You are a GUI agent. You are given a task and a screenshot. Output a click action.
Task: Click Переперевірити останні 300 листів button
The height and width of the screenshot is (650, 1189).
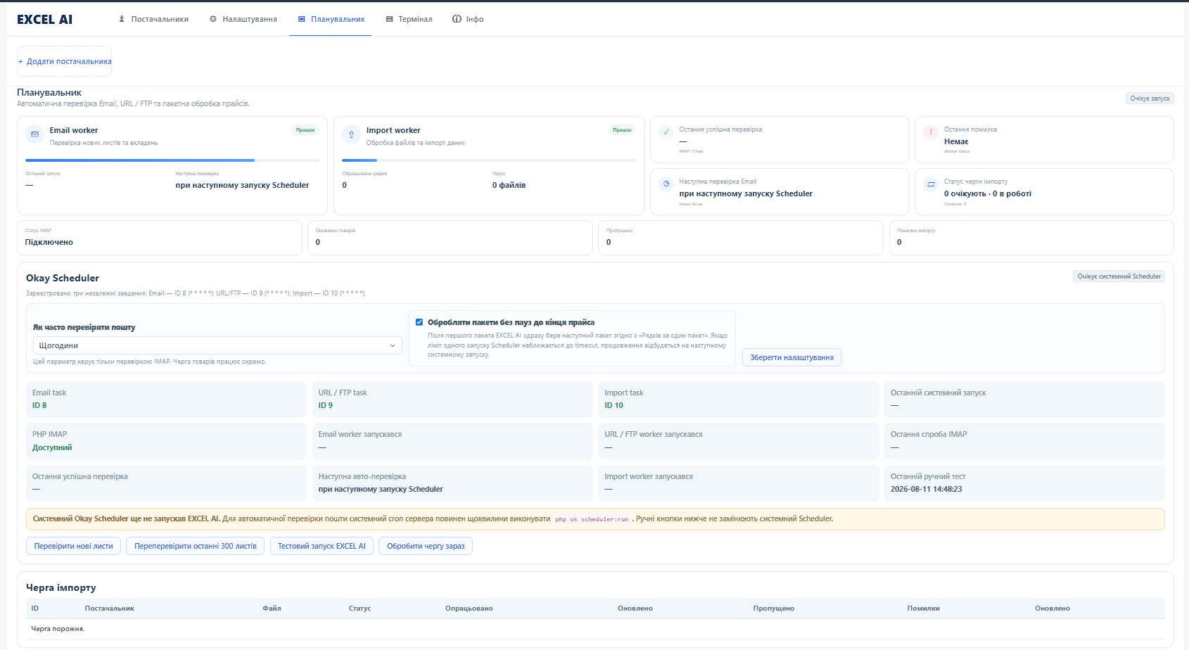point(196,546)
